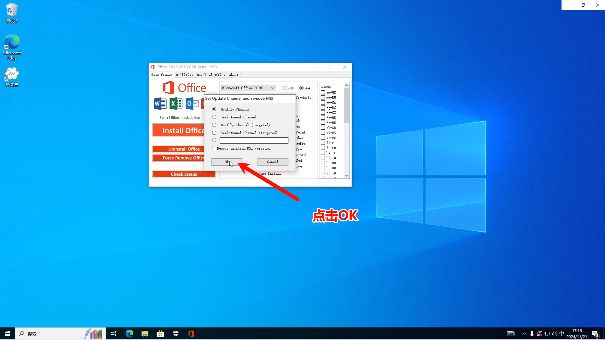The image size is (605, 340).
Task: Check the fr-FR language box
Action: point(323,148)
